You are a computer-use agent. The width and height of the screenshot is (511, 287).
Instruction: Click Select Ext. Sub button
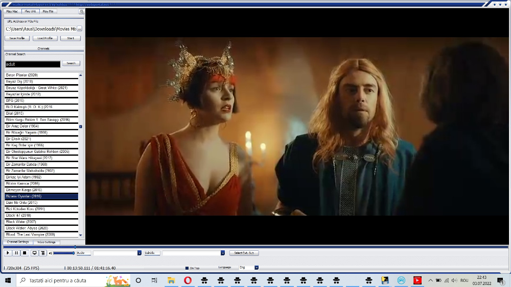[244, 253]
